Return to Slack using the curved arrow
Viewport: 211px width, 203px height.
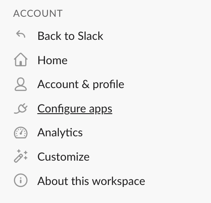coord(21,34)
